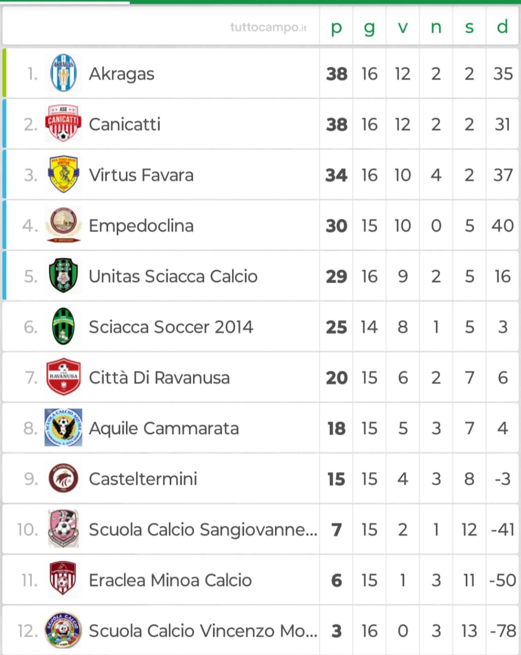The width and height of the screenshot is (521, 655).
Task: Click Empedoclina's 30 points cell
Action: [x=337, y=226]
